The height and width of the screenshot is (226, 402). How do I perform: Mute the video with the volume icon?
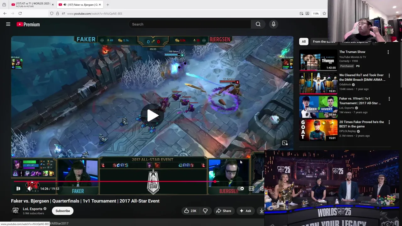[x=29, y=189]
